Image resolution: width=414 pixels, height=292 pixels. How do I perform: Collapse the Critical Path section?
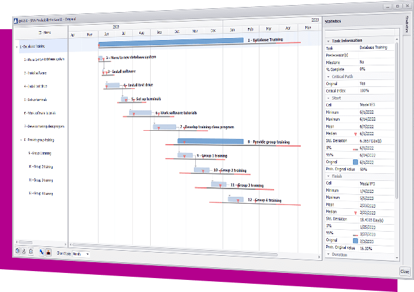[x=328, y=76]
